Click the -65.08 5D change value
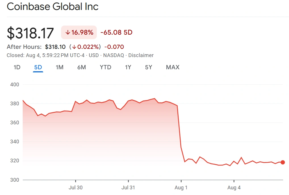 coord(116,32)
